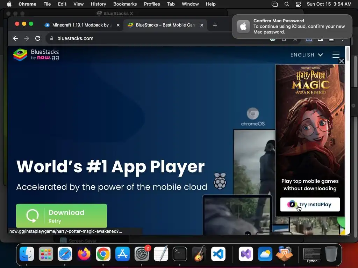Open the App Store from the Dock
The width and height of the screenshot is (358, 268).
coord(122,254)
